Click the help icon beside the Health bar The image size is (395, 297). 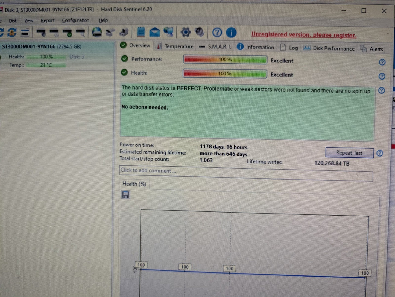382,76
